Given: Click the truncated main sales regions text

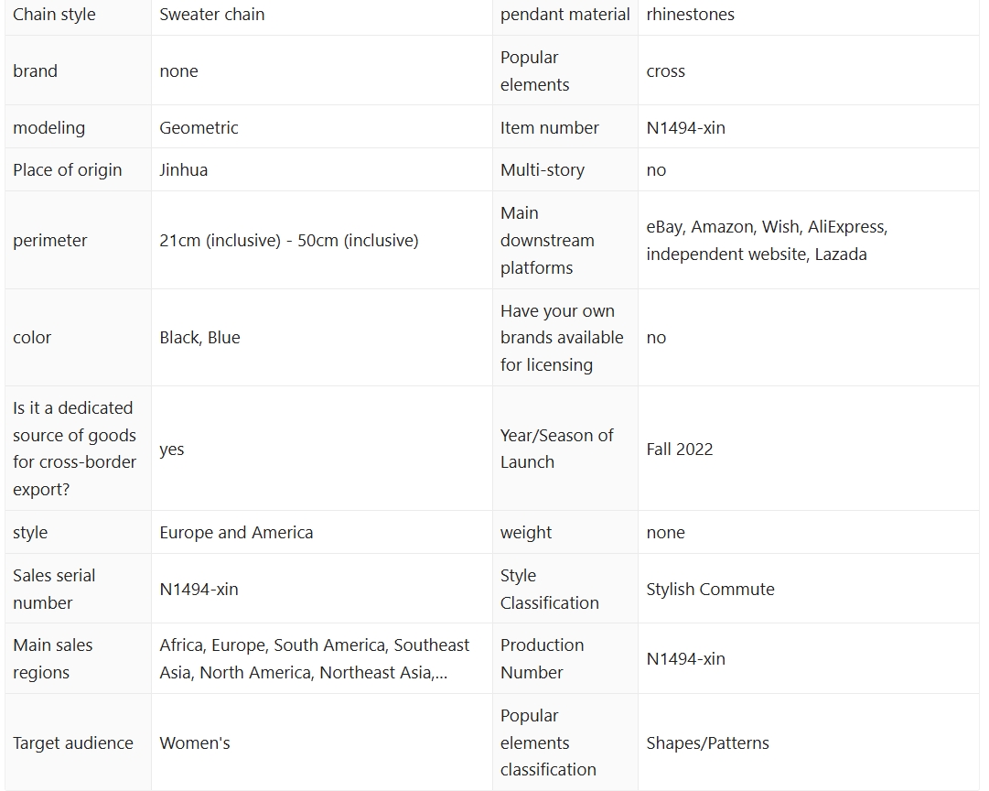Looking at the screenshot, I should [x=314, y=659].
